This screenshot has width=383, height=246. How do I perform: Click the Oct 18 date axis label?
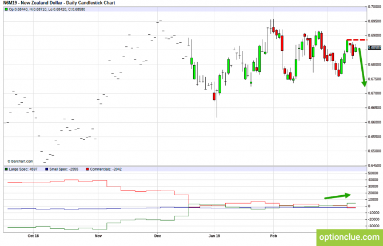point(33,236)
